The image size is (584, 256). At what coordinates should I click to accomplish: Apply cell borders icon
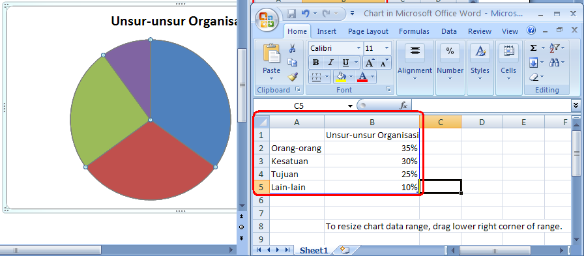[x=316, y=77]
